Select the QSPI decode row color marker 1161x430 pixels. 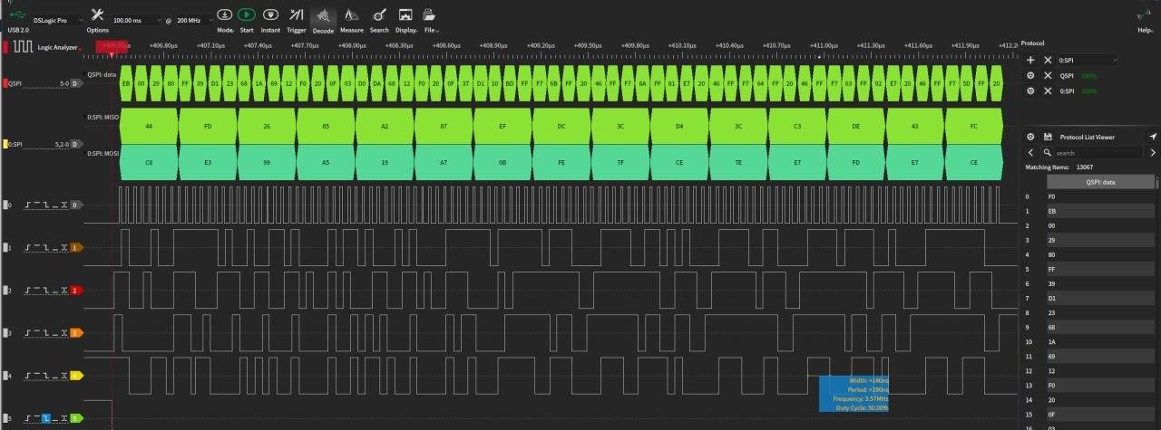point(5,83)
